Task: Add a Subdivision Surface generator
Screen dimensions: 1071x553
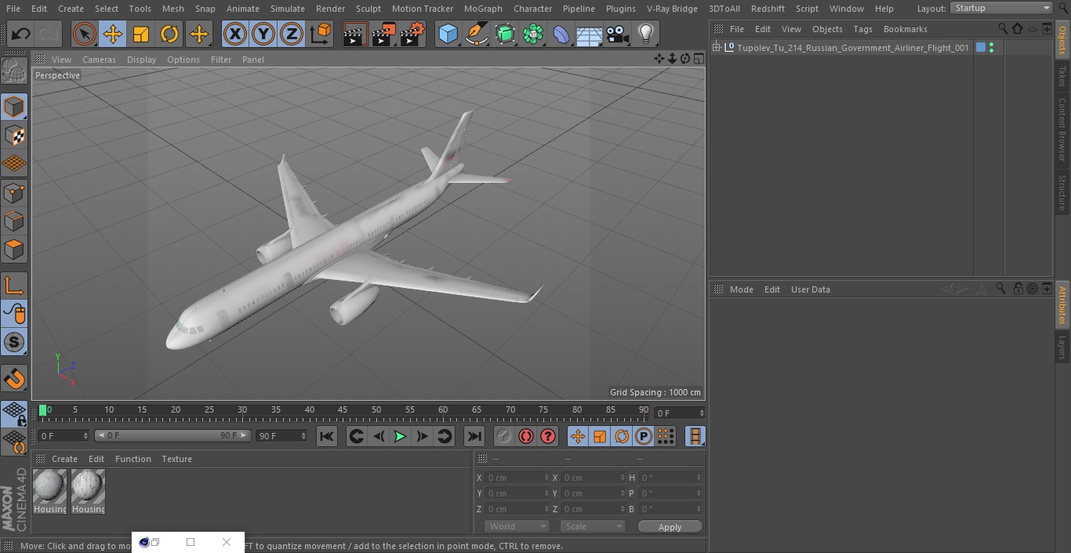Action: 505,34
